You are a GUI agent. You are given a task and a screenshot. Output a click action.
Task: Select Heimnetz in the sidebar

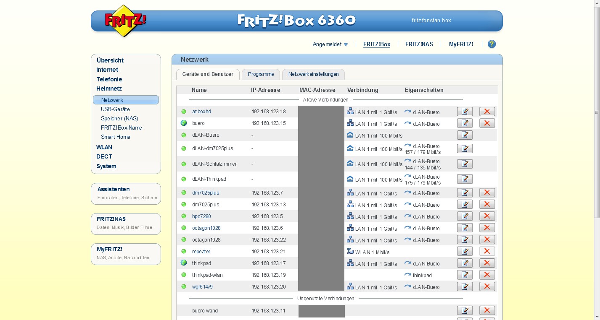tap(109, 88)
